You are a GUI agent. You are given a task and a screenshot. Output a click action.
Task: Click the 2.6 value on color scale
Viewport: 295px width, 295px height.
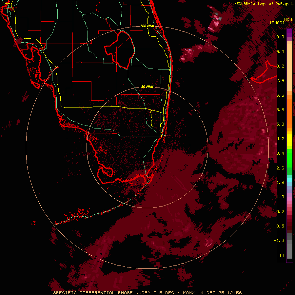pyautogui.click(x=280, y=168)
